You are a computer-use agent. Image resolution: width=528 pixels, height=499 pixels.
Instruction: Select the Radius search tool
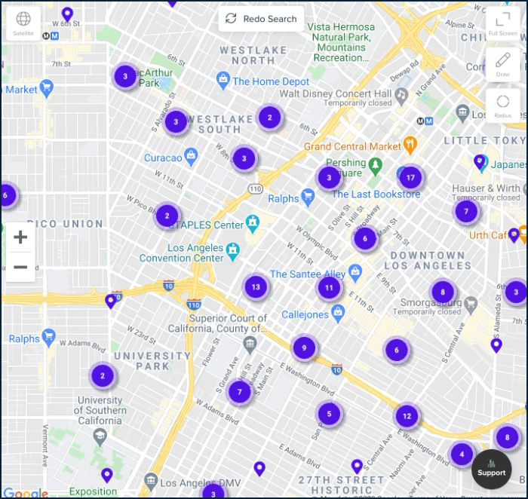[x=502, y=105]
